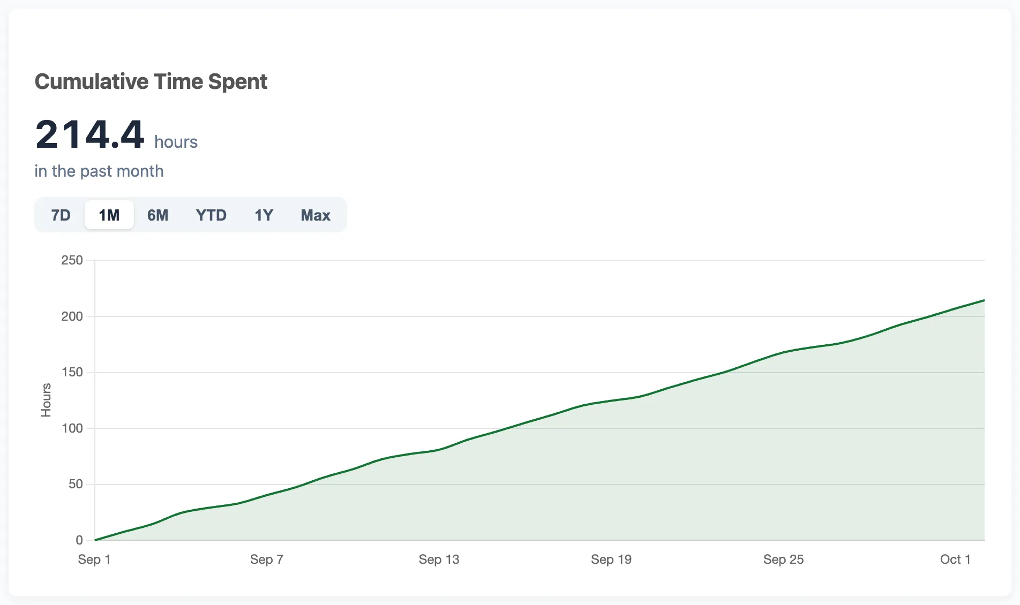Screen dimensions: 1020x605
Task: Click the 150 y-axis tick label
Action: [x=72, y=372]
